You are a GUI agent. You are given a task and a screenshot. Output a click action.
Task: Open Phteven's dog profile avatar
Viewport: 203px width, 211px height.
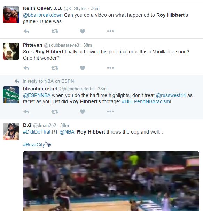(11, 51)
